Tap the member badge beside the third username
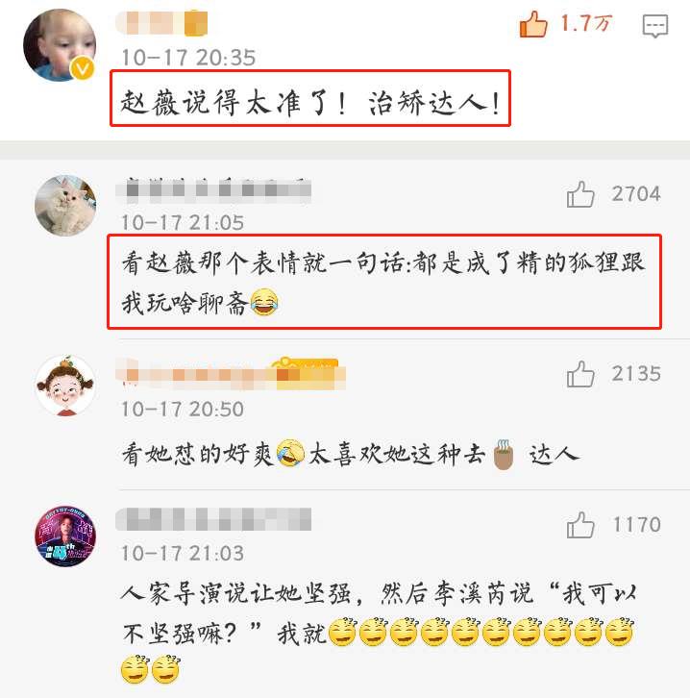690x698 pixels. point(308,373)
